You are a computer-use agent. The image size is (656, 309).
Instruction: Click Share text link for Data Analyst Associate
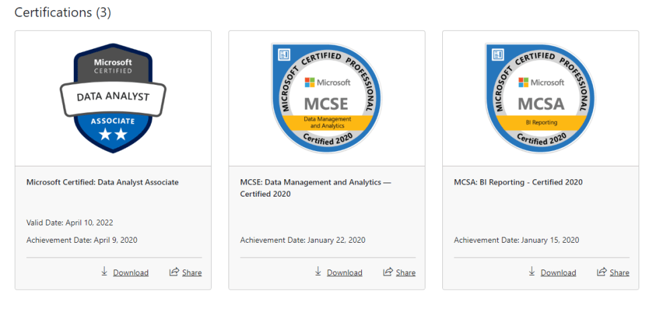point(192,273)
